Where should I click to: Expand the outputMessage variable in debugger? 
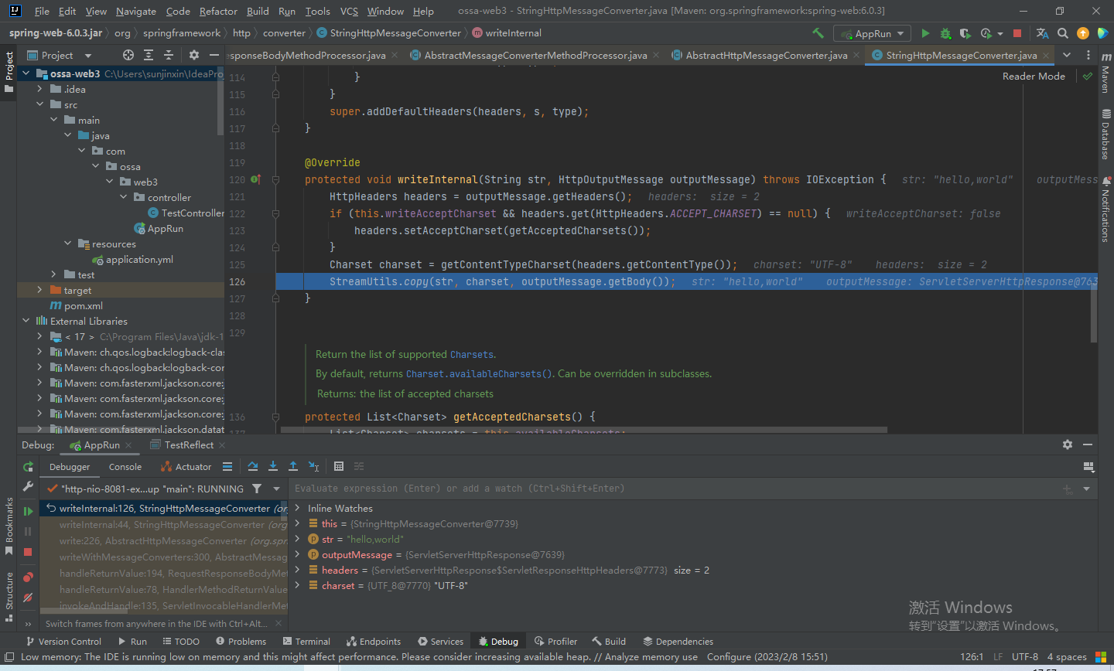pos(298,554)
